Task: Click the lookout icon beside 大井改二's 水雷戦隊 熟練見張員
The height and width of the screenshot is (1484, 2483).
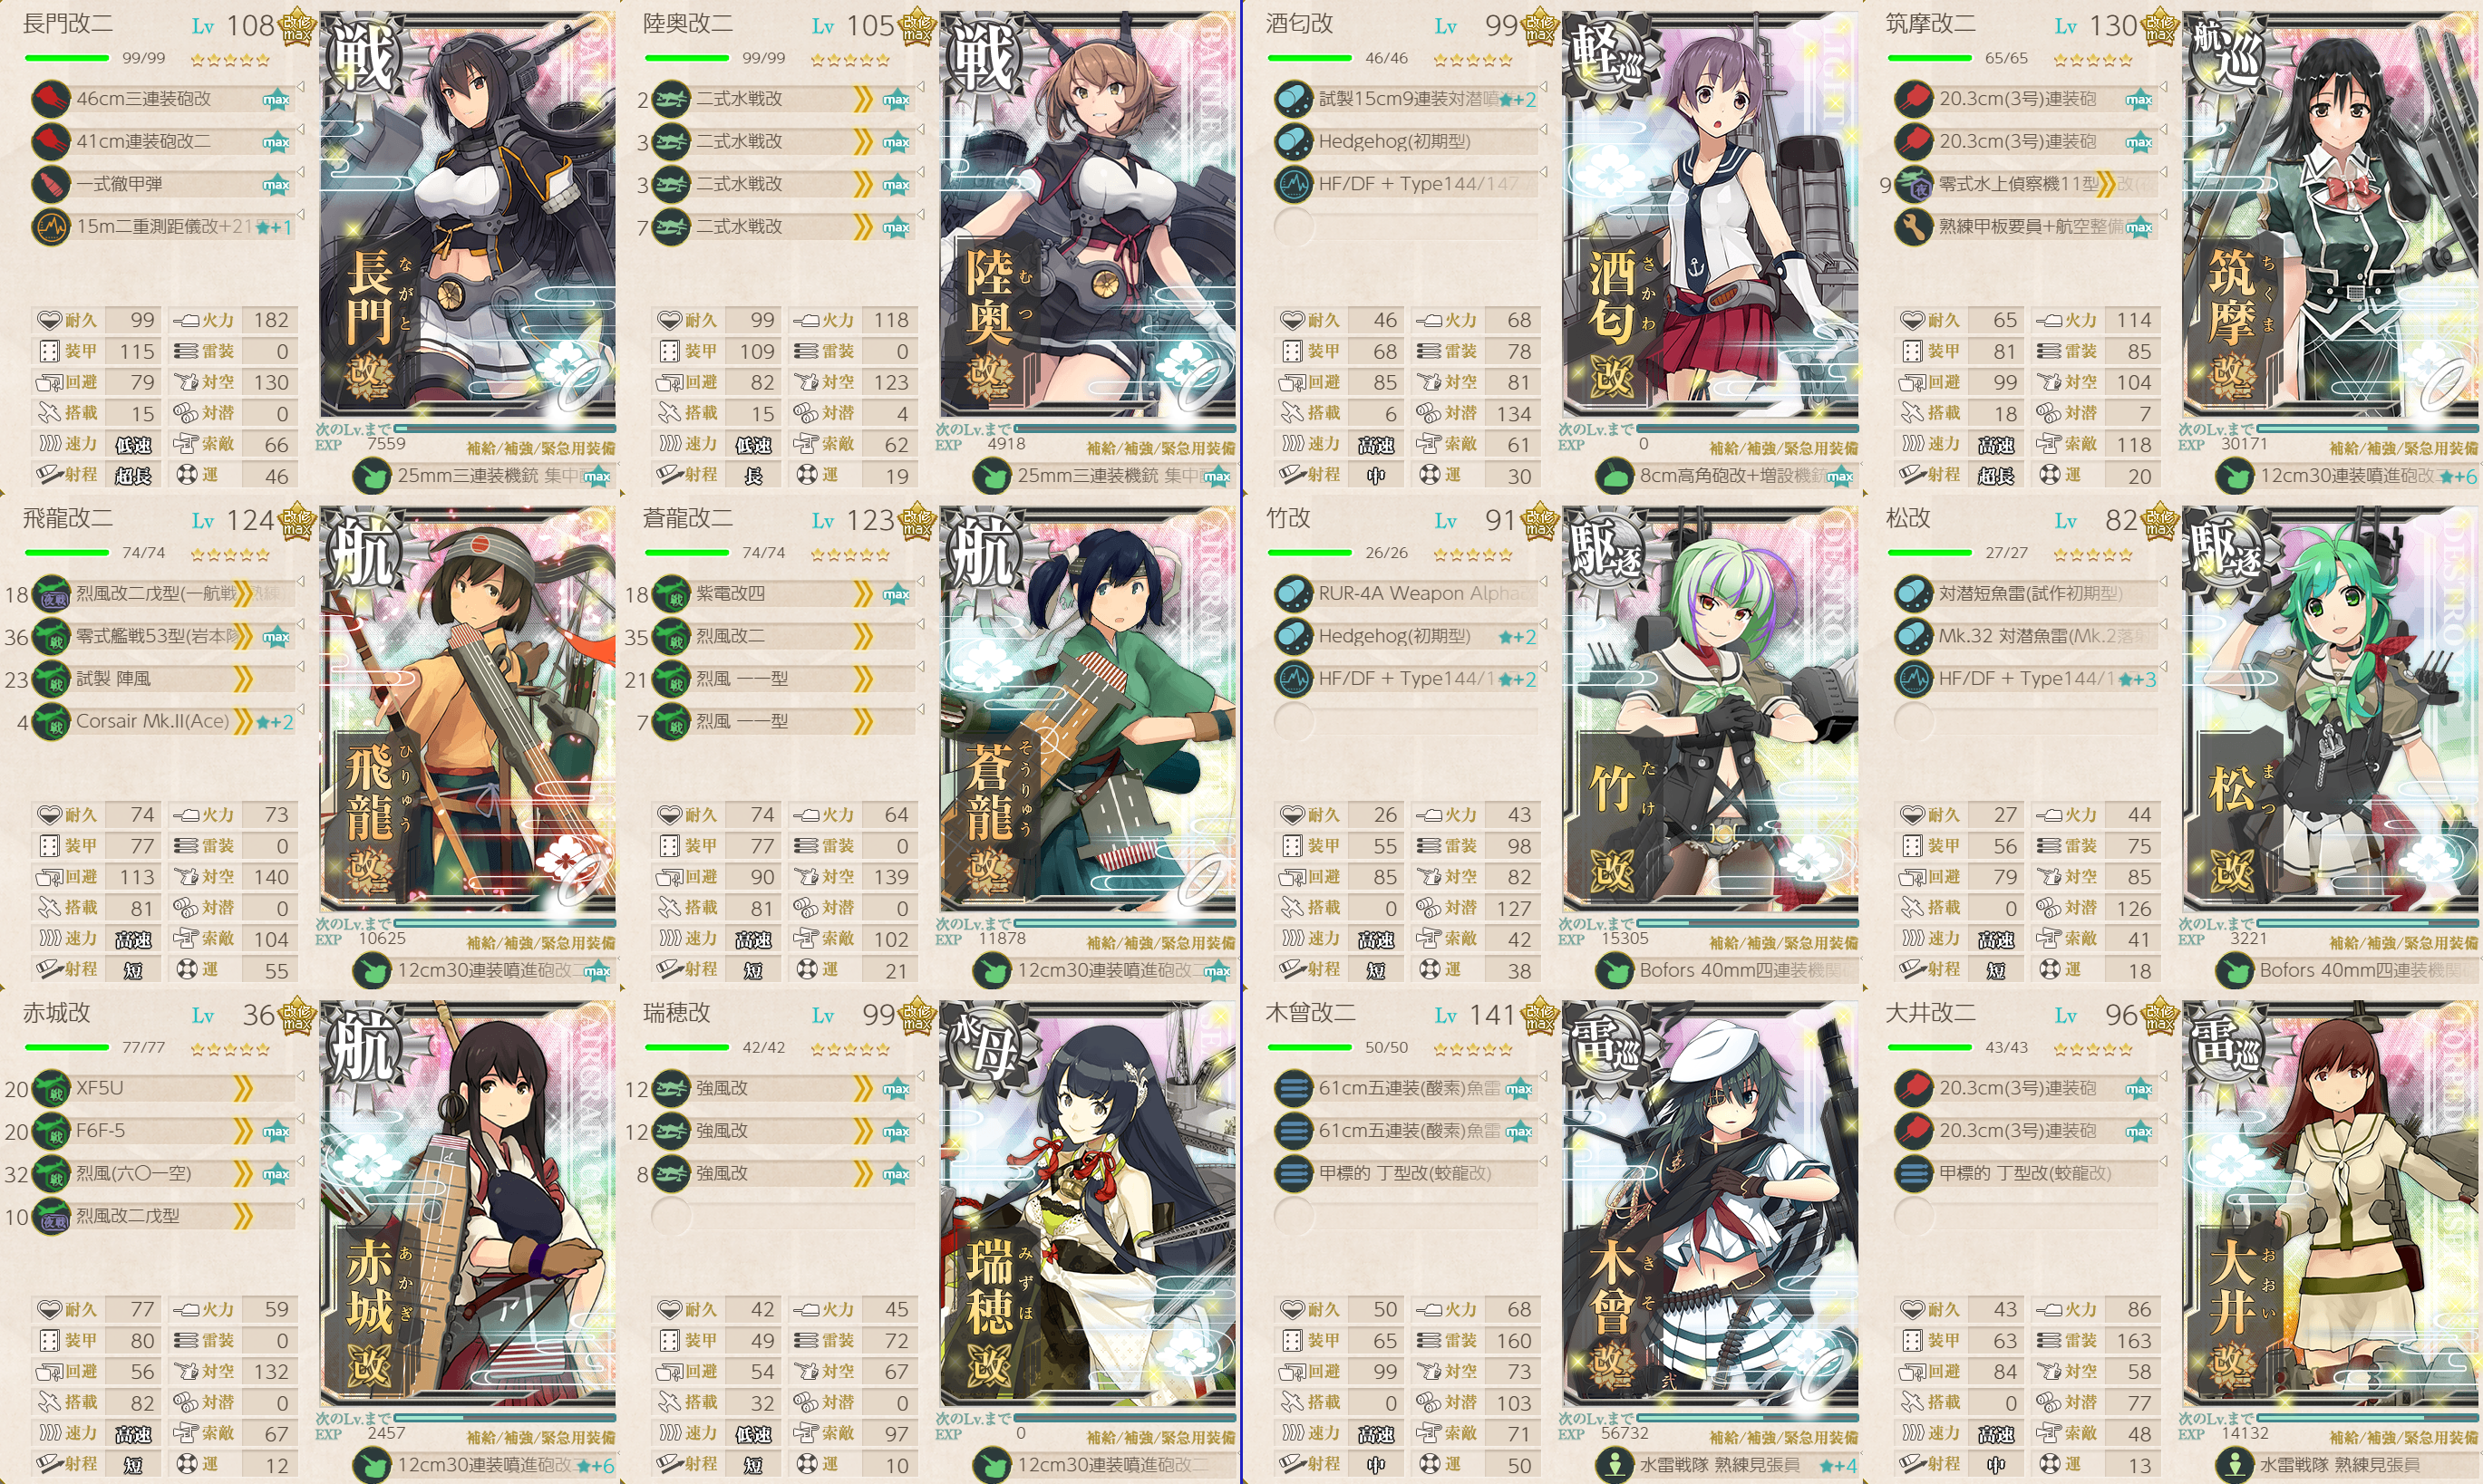Action: click(2235, 1465)
